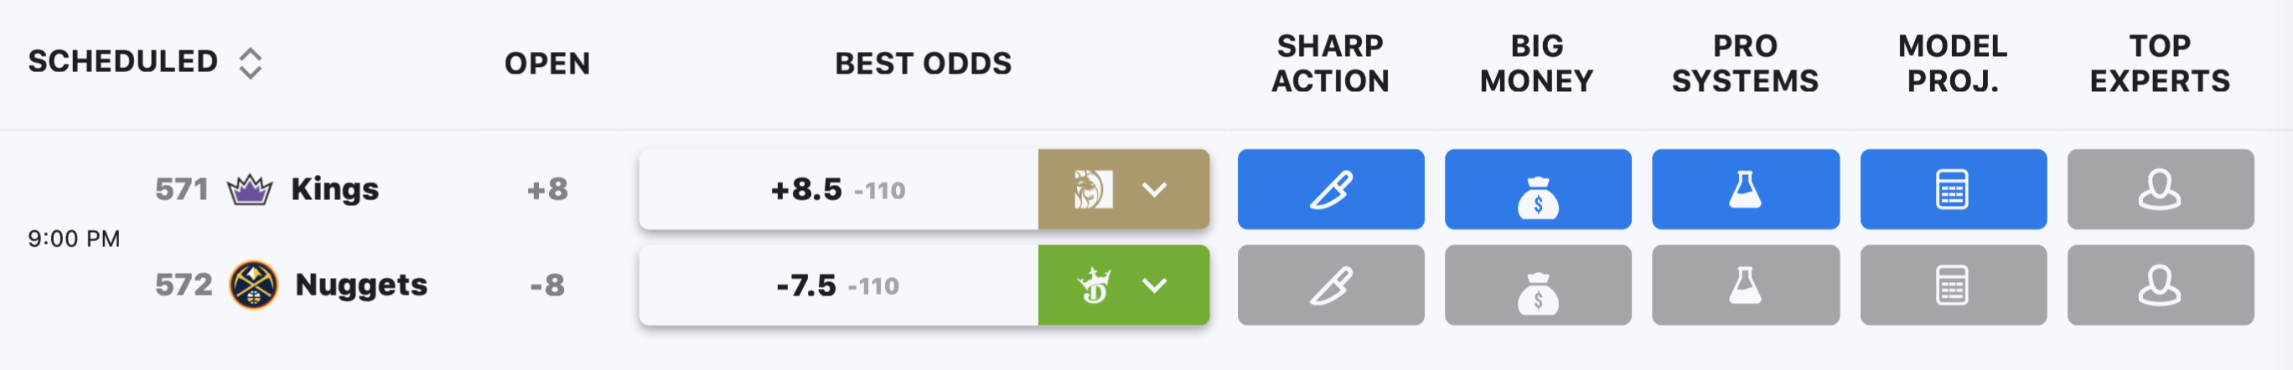The height and width of the screenshot is (370, 2293).
Task: Click Kings Model Projection calculator icon
Action: (1953, 189)
